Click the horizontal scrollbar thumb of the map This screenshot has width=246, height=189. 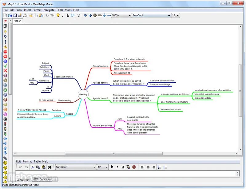tap(113, 153)
